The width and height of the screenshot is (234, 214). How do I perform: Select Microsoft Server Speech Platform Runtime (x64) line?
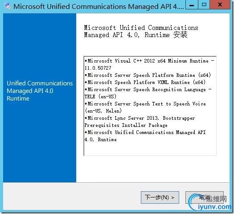tap(148, 75)
